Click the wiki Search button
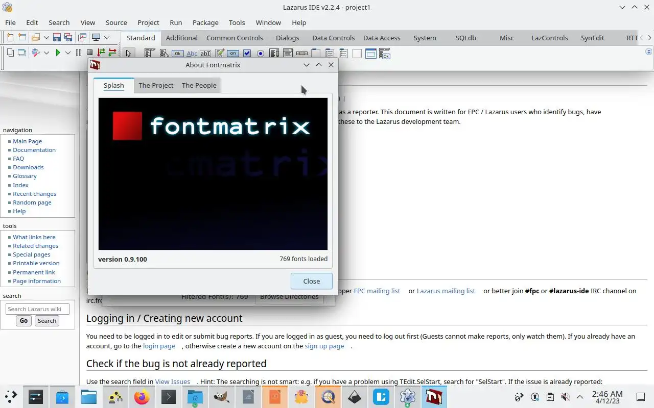This screenshot has height=408, width=654. pos(47,321)
